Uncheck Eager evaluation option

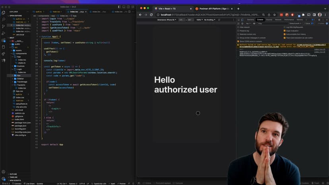284,31
